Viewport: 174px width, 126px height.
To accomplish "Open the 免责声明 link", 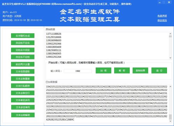I will (162, 16).
